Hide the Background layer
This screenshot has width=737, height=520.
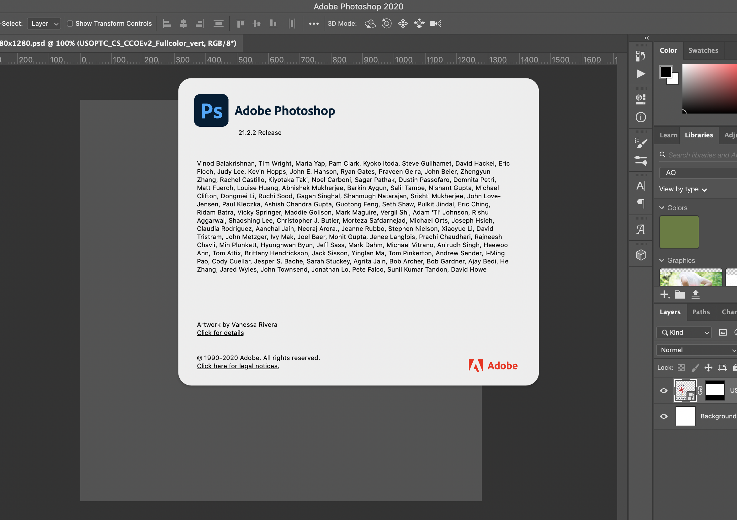664,416
